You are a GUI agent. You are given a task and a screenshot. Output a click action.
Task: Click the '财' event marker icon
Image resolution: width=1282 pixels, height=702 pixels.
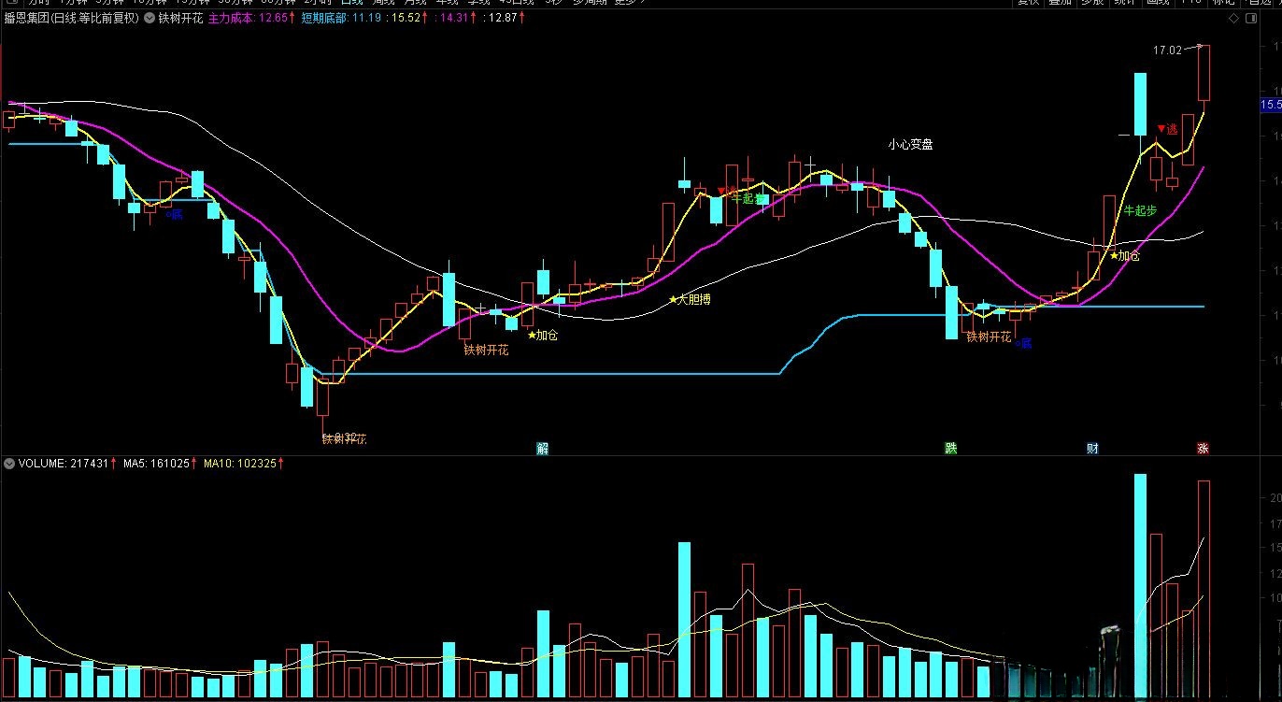click(1091, 449)
